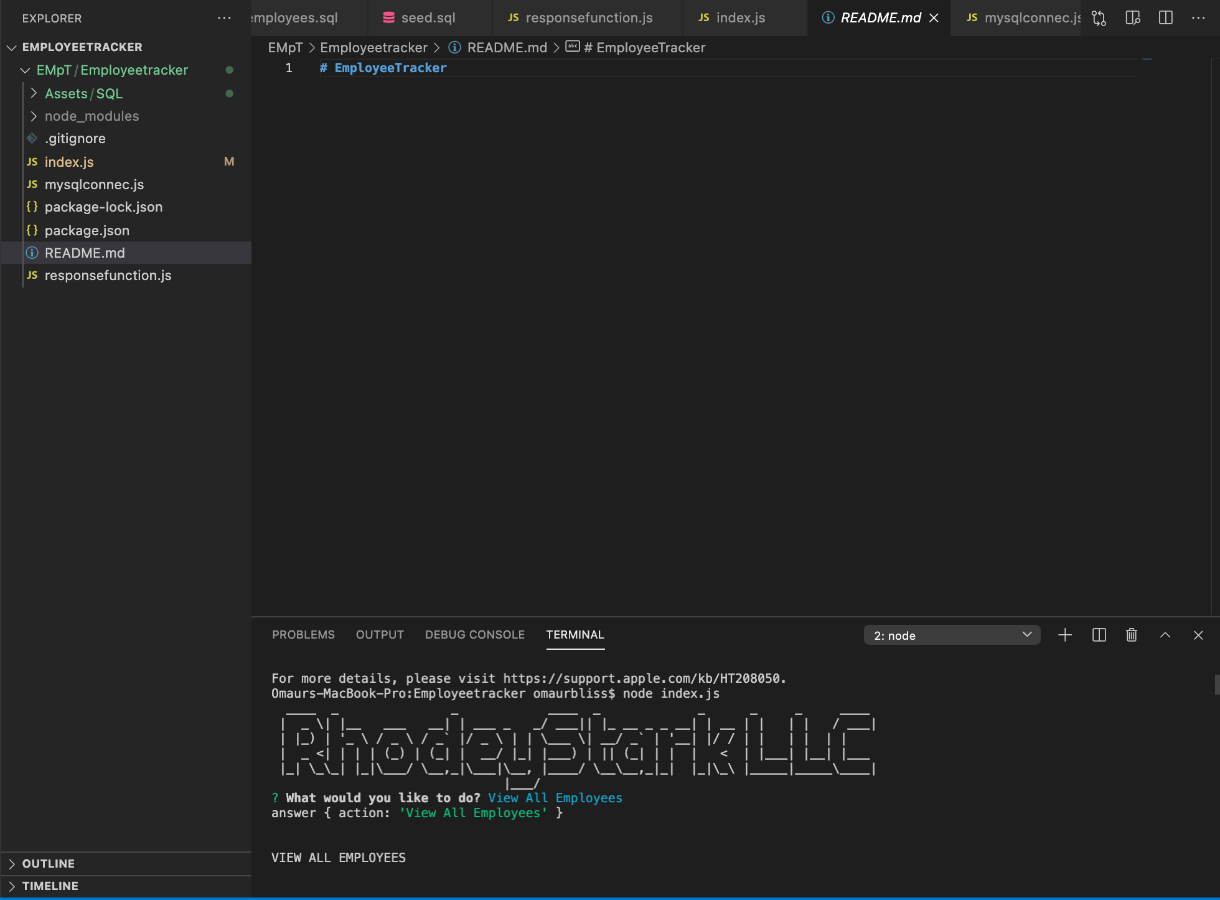Switch to the mysqlconnec.js editor tab
The height and width of the screenshot is (900, 1220).
1016,18
